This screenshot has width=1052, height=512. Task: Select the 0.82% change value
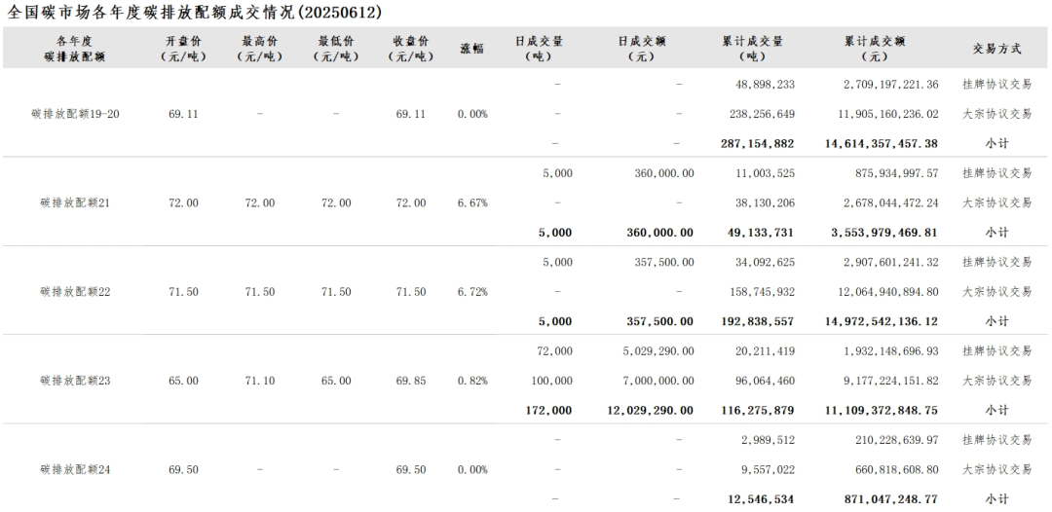pos(471,381)
